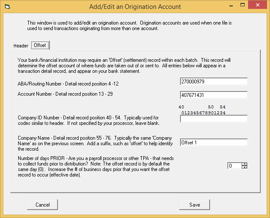
Task: Click the Company Name description text
Action: coord(90,143)
